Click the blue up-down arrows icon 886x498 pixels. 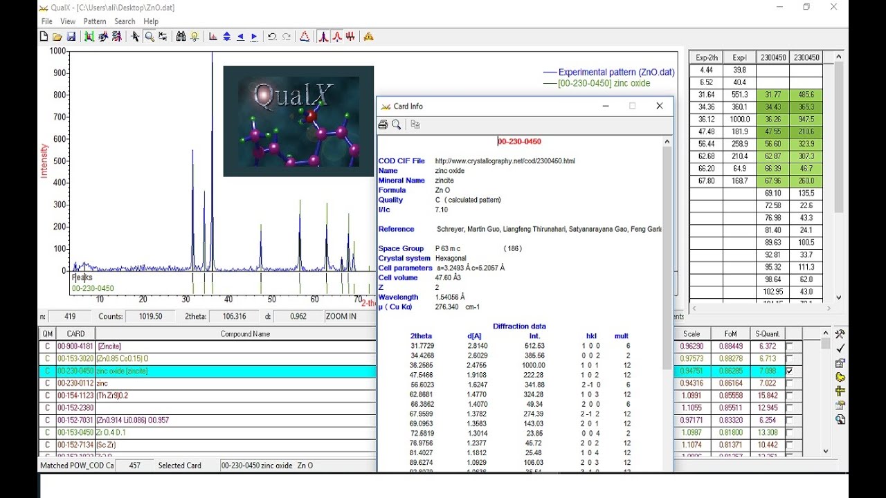(226, 37)
